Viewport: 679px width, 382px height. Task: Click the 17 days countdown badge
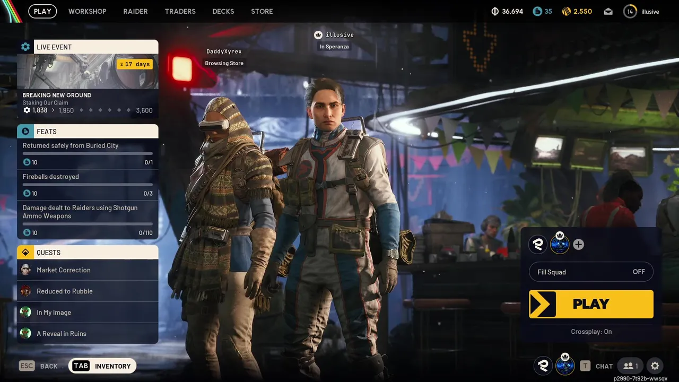[135, 64]
